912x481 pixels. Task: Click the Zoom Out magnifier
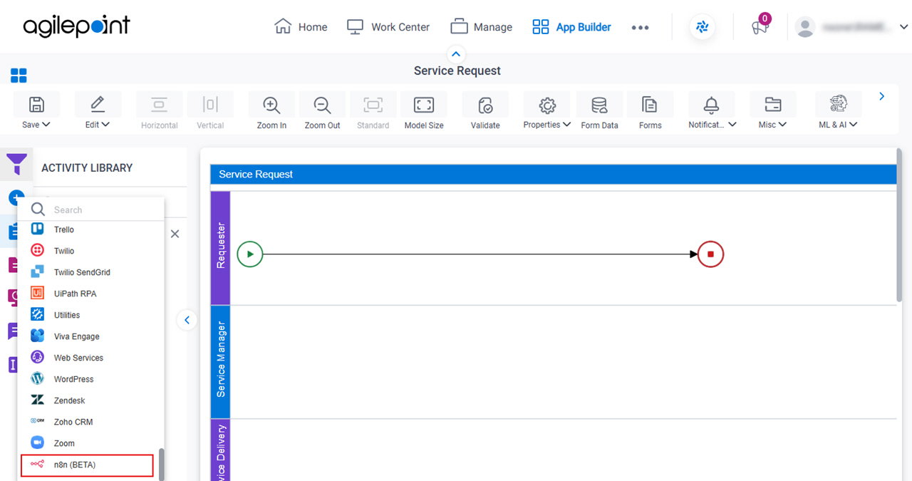[x=323, y=105]
